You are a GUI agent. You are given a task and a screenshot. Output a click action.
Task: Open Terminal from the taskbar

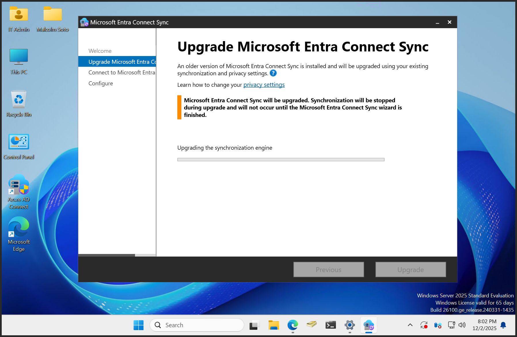(330, 325)
